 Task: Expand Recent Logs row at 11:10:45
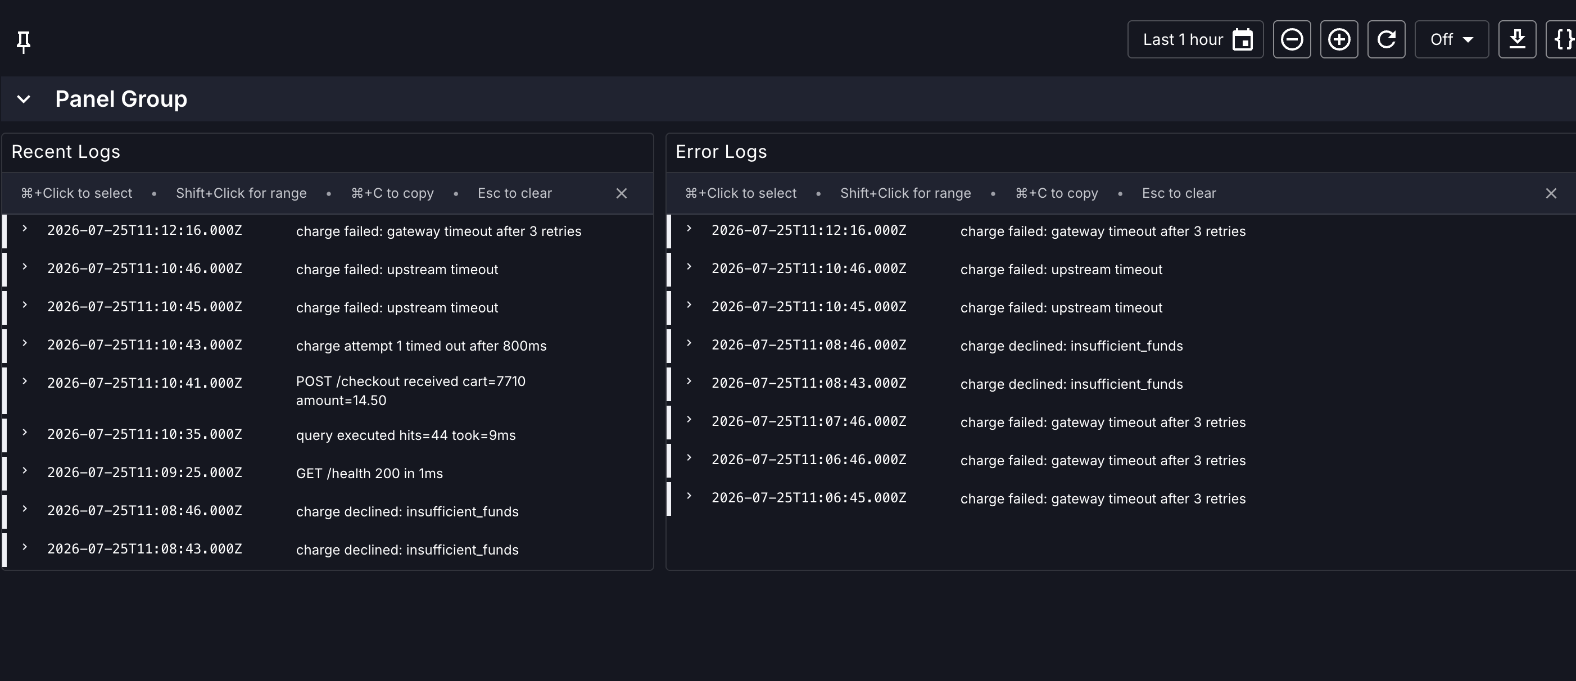coord(25,305)
